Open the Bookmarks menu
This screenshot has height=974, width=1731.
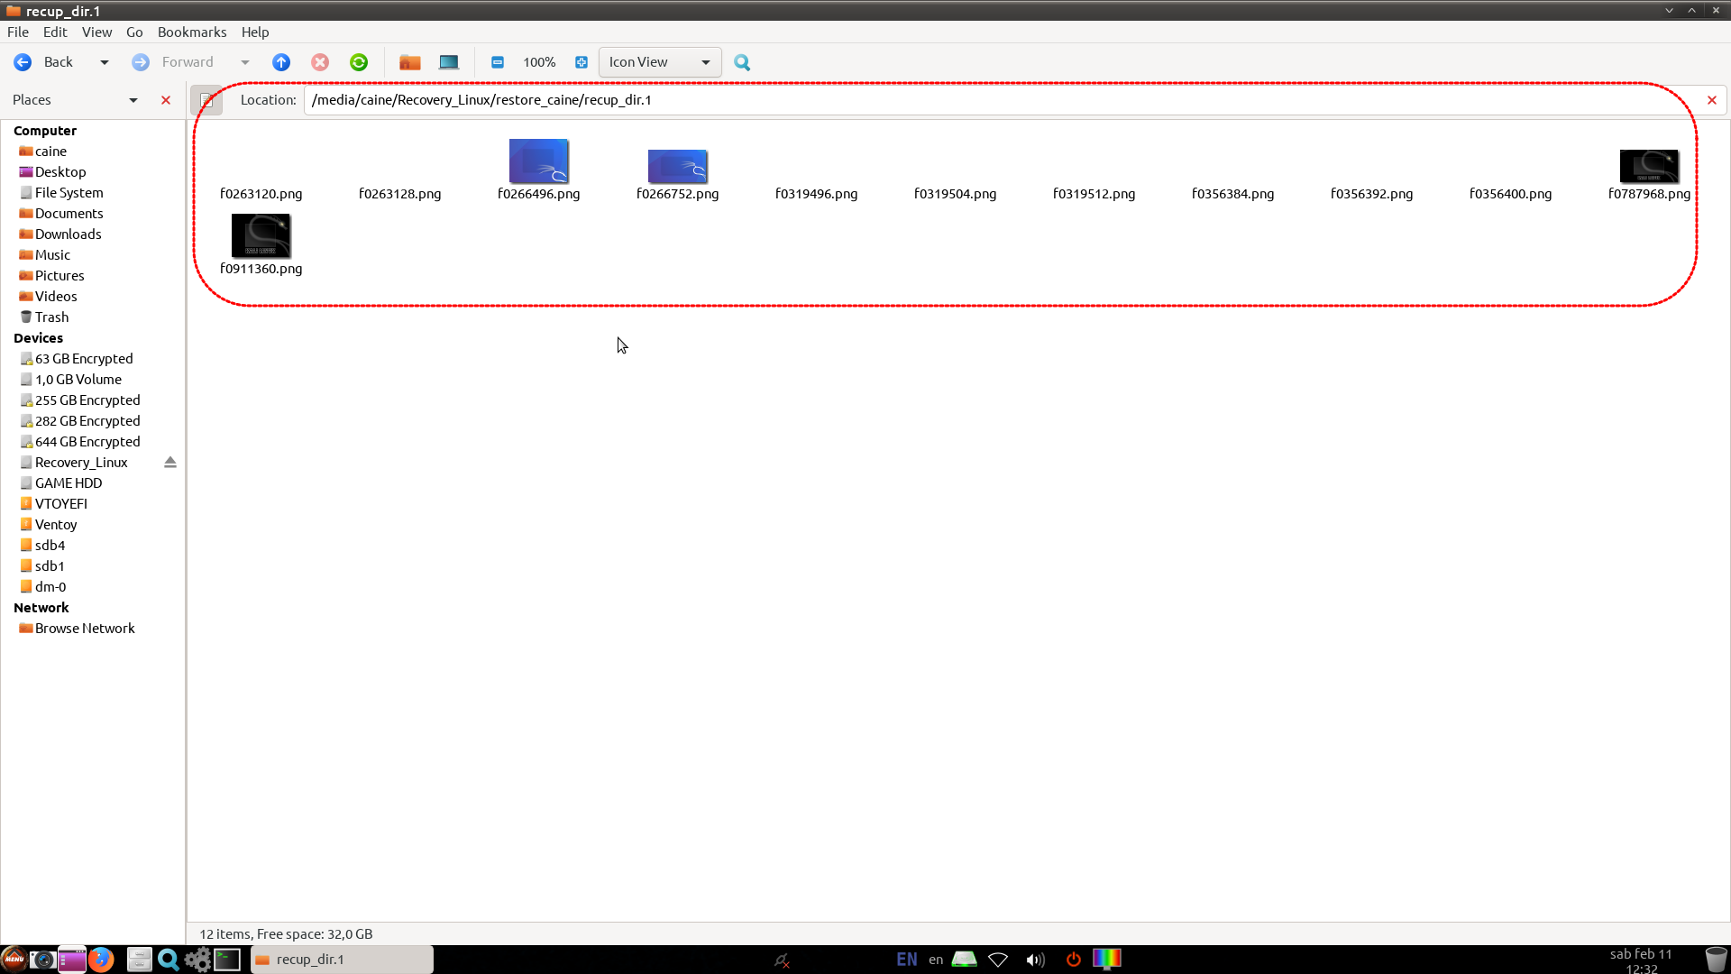tap(192, 32)
